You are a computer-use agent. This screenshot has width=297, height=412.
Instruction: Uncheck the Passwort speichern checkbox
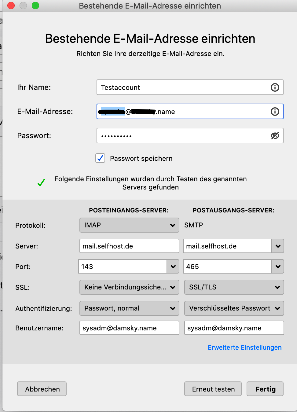click(x=100, y=158)
